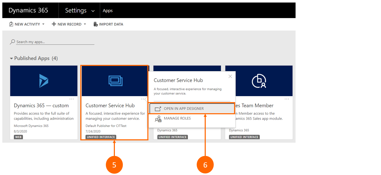The width and height of the screenshot is (381, 175).
Task: Click the Sales Team Member tile icon
Action: coord(259,81)
